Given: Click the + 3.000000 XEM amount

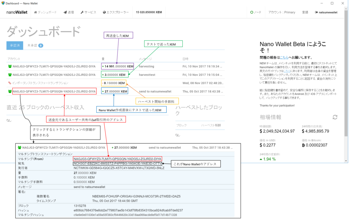Looking at the screenshot, I should [x=114, y=75].
